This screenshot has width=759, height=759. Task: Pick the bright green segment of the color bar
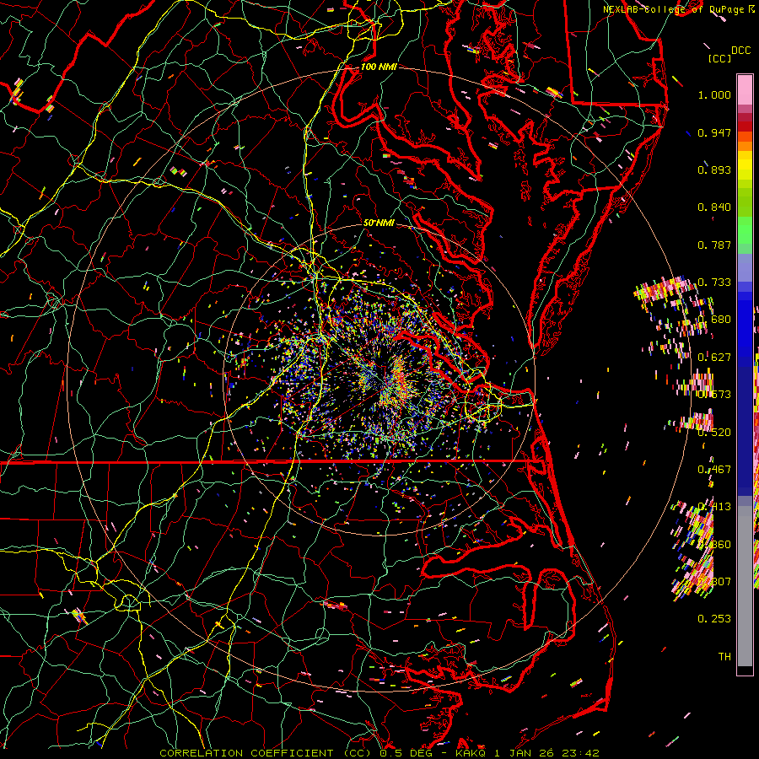click(x=745, y=230)
